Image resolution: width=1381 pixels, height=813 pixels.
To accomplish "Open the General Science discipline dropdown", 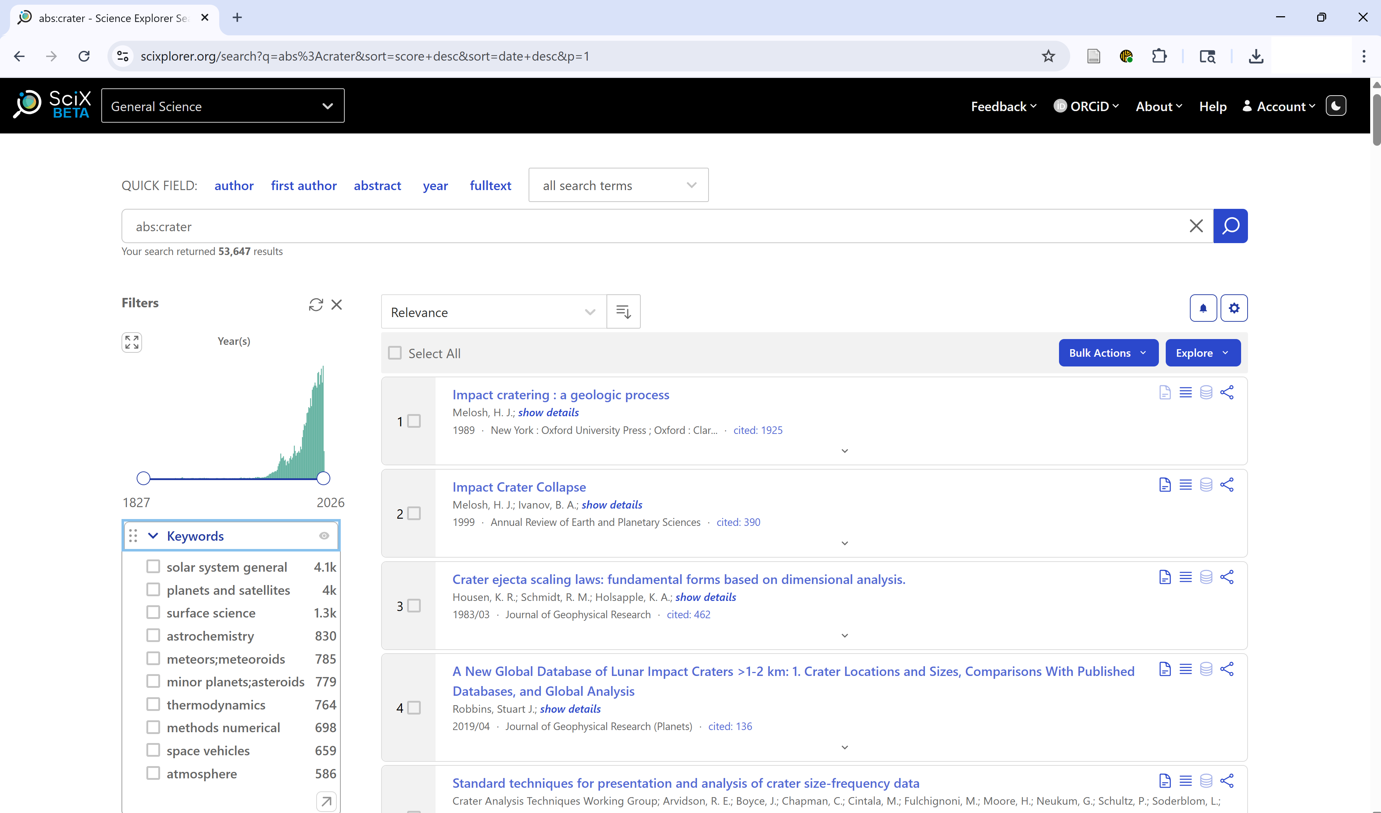I will [x=222, y=106].
